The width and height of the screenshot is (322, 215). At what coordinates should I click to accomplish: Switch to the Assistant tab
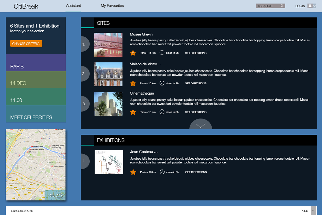[74, 6]
